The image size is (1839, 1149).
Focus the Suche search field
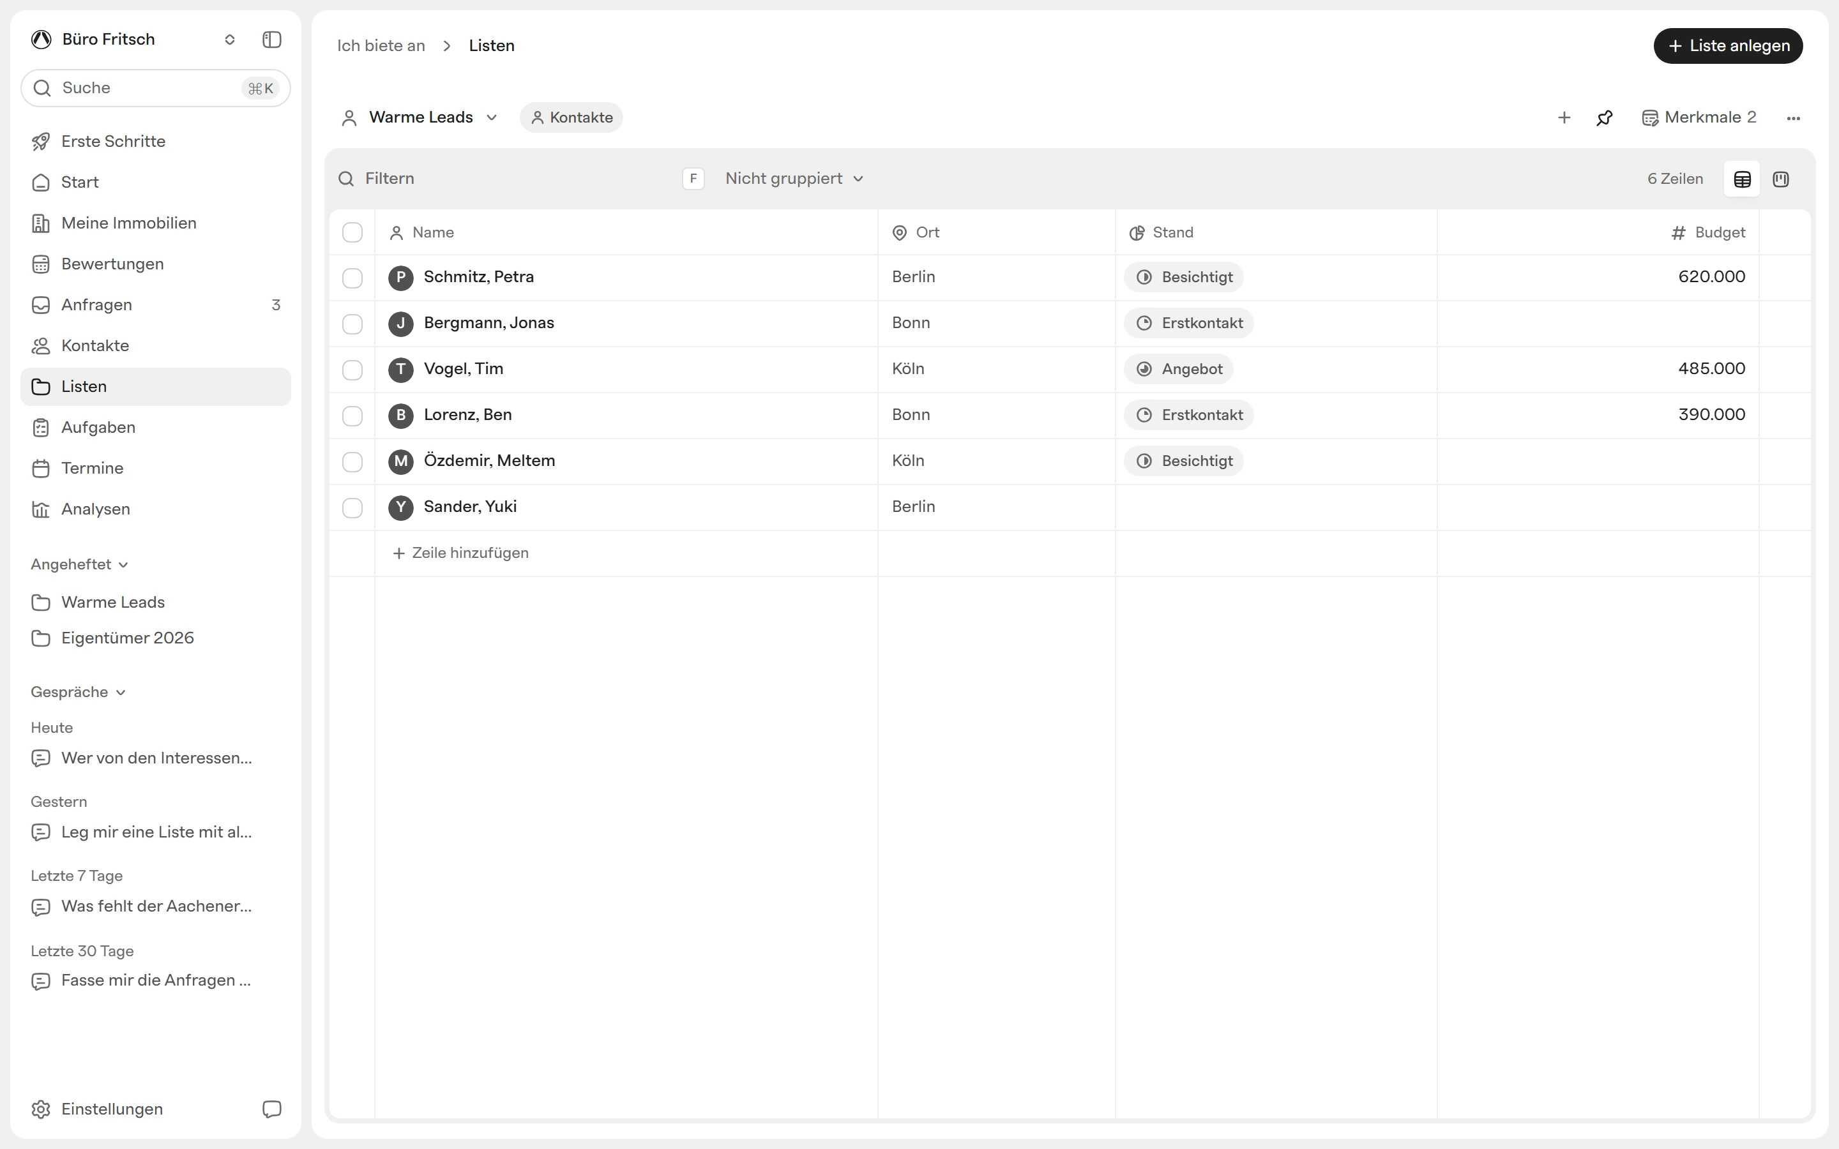pos(156,88)
